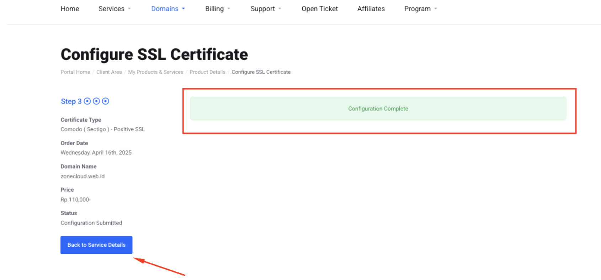Select the Configure SSL Certificate breadcrumb
The image size is (601, 280).
(261, 72)
